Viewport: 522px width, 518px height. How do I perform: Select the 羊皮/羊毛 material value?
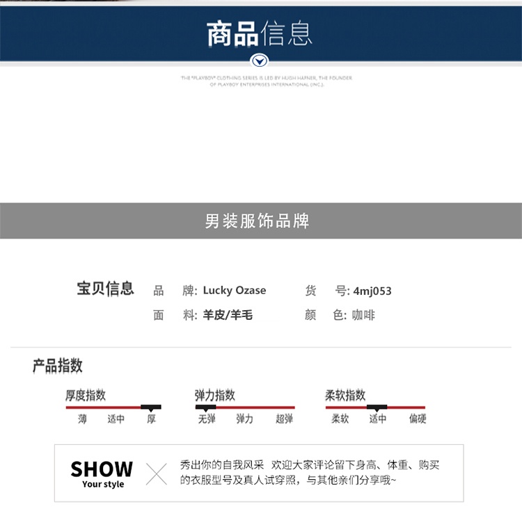coord(228,315)
